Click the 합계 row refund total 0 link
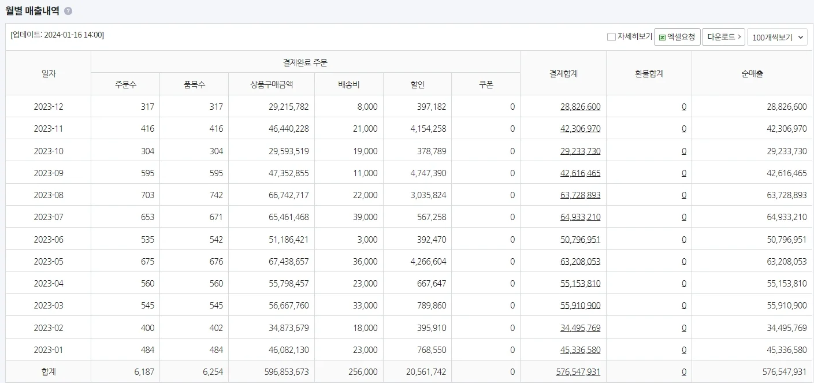 coord(684,371)
